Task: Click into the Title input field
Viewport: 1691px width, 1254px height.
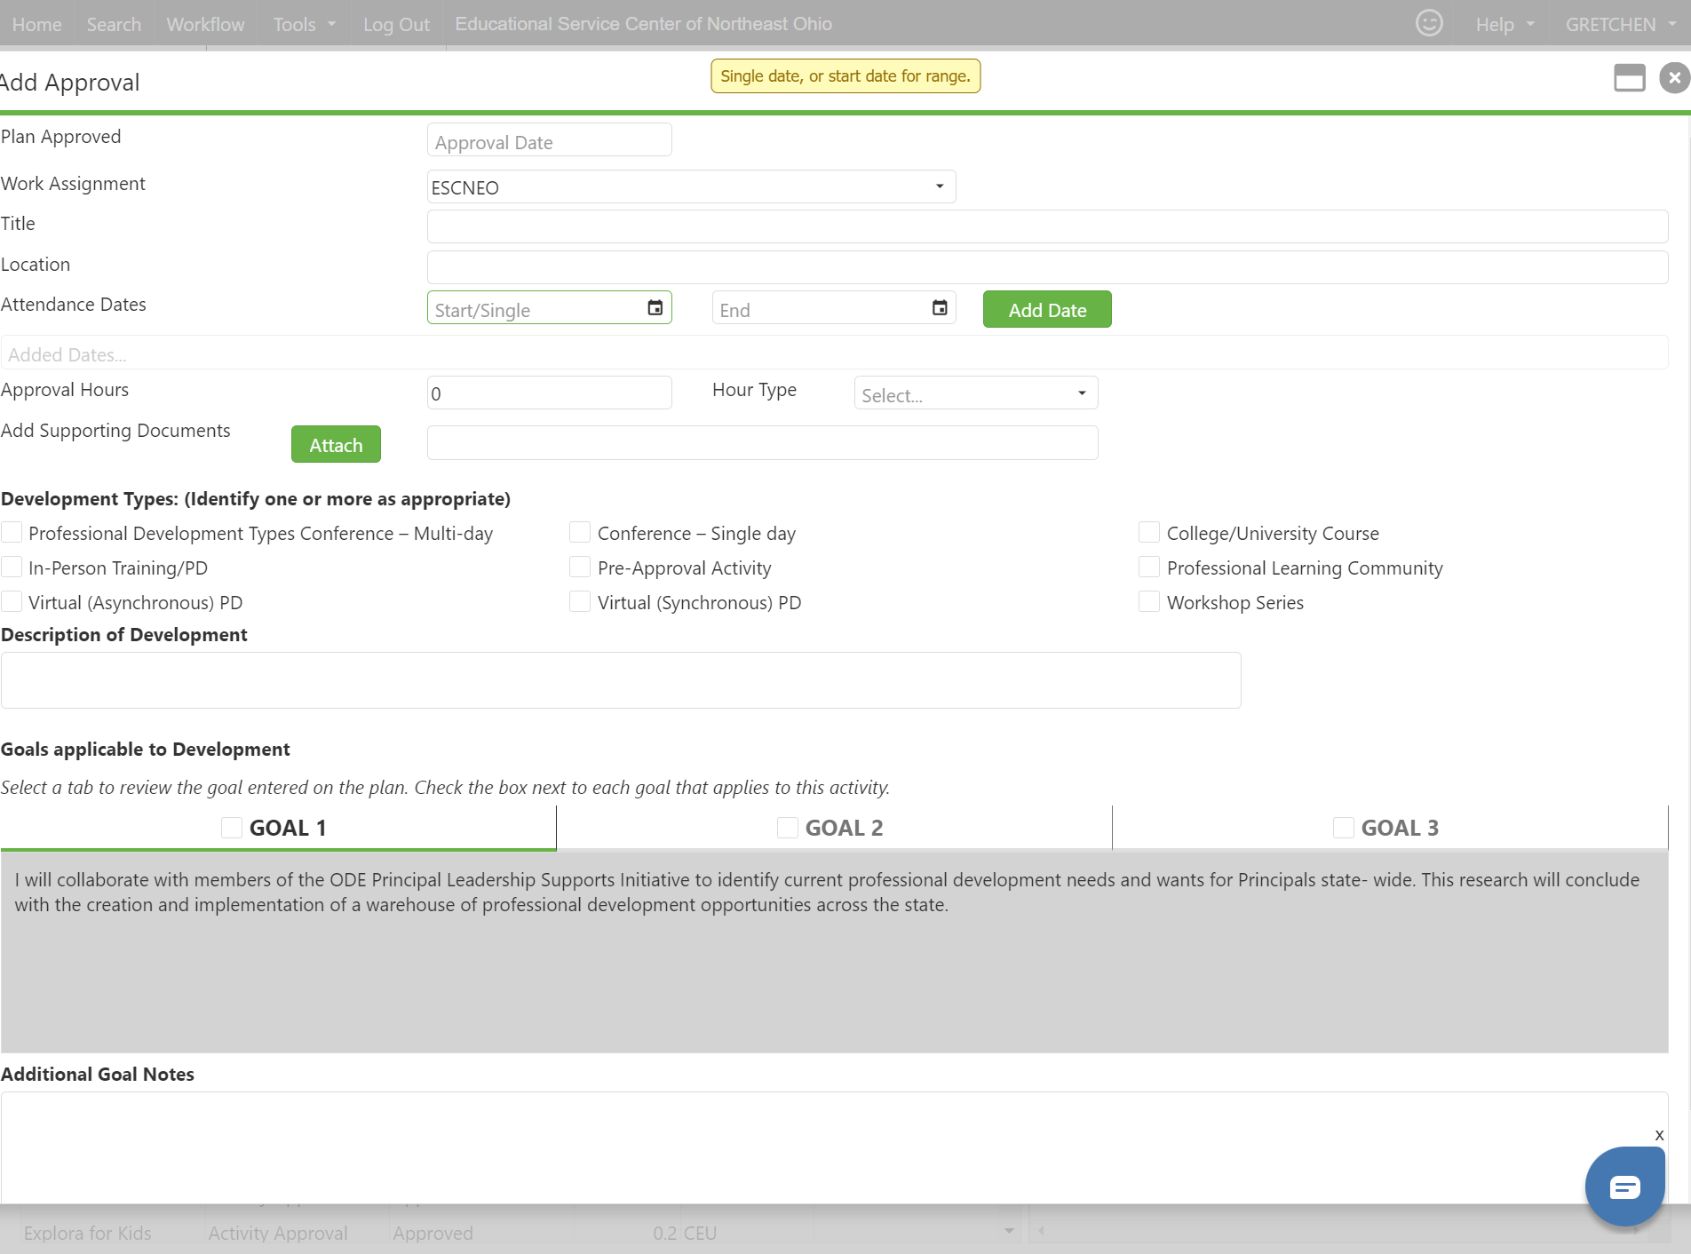Action: tap(1047, 226)
